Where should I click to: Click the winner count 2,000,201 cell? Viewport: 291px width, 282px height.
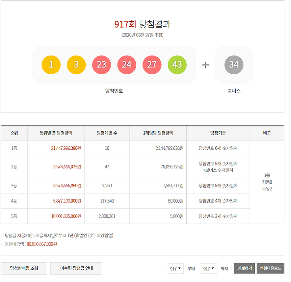click(x=107, y=216)
